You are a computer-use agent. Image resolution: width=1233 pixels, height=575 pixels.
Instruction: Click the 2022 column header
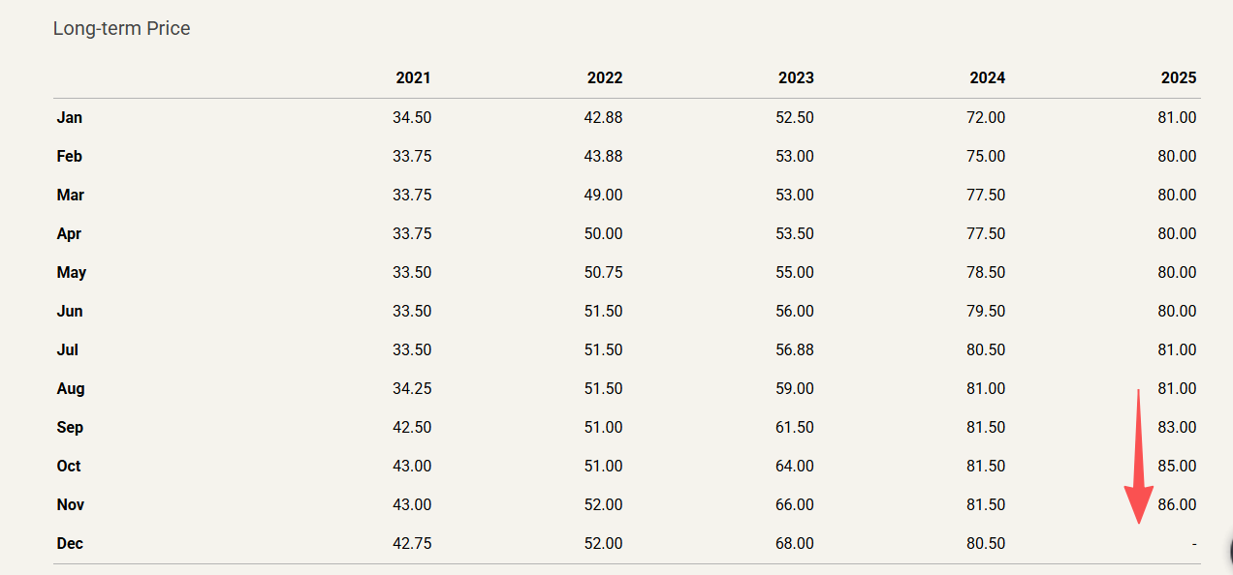605,78
